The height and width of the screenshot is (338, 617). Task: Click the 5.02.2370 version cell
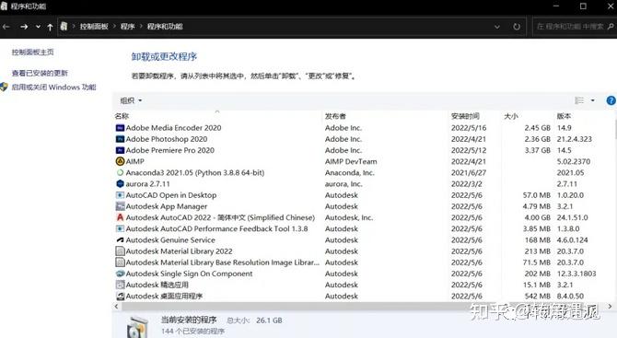coord(574,161)
